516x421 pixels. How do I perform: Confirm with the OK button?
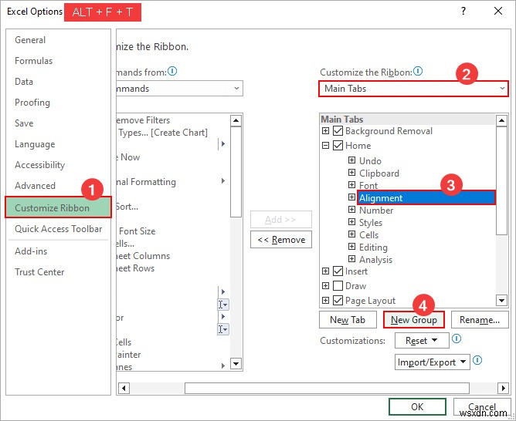(x=417, y=407)
